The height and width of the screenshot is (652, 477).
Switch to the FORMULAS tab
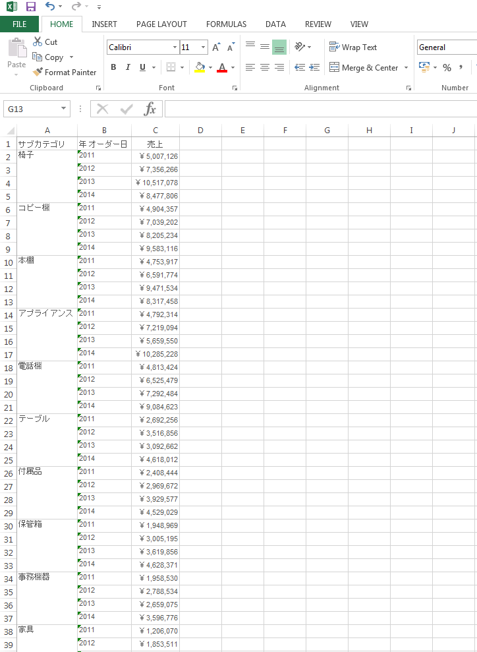tap(226, 24)
